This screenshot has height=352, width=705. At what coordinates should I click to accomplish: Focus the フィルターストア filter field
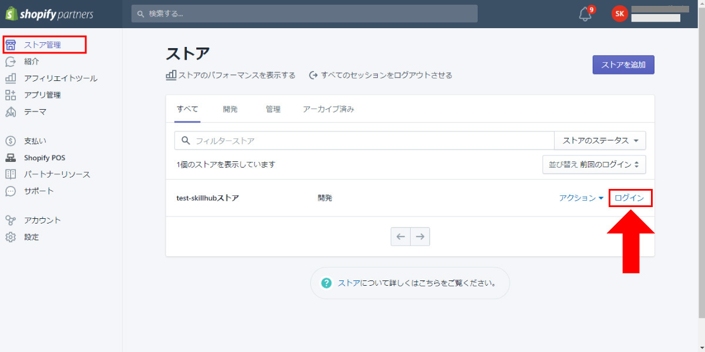(x=364, y=141)
